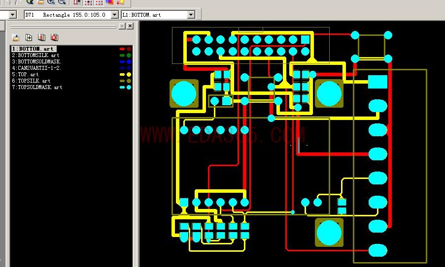Image resolution: width=445 pixels, height=267 pixels.
Task: Select layer 4:CAN2UARTII-1-2 in the list
Action: [x=36, y=68]
